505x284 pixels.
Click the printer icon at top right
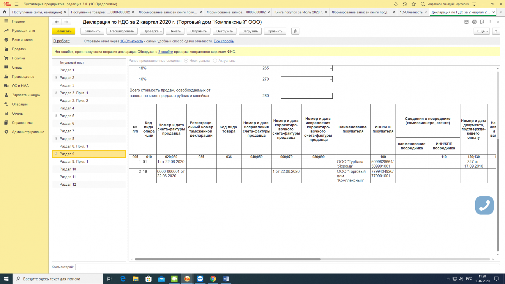[474, 22]
